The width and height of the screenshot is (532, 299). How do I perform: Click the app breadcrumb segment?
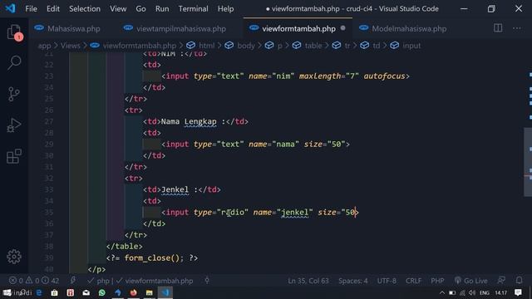[x=44, y=46]
